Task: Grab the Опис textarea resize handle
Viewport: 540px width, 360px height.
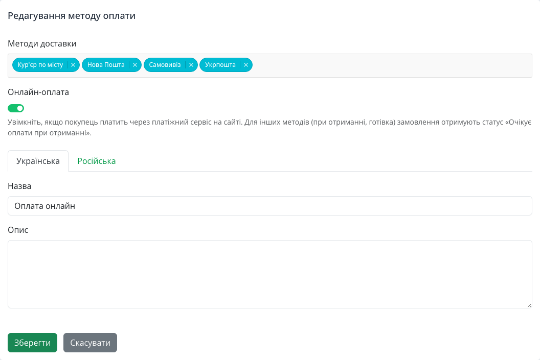Action: (x=529, y=305)
